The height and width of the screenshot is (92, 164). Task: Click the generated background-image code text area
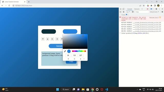(59, 59)
